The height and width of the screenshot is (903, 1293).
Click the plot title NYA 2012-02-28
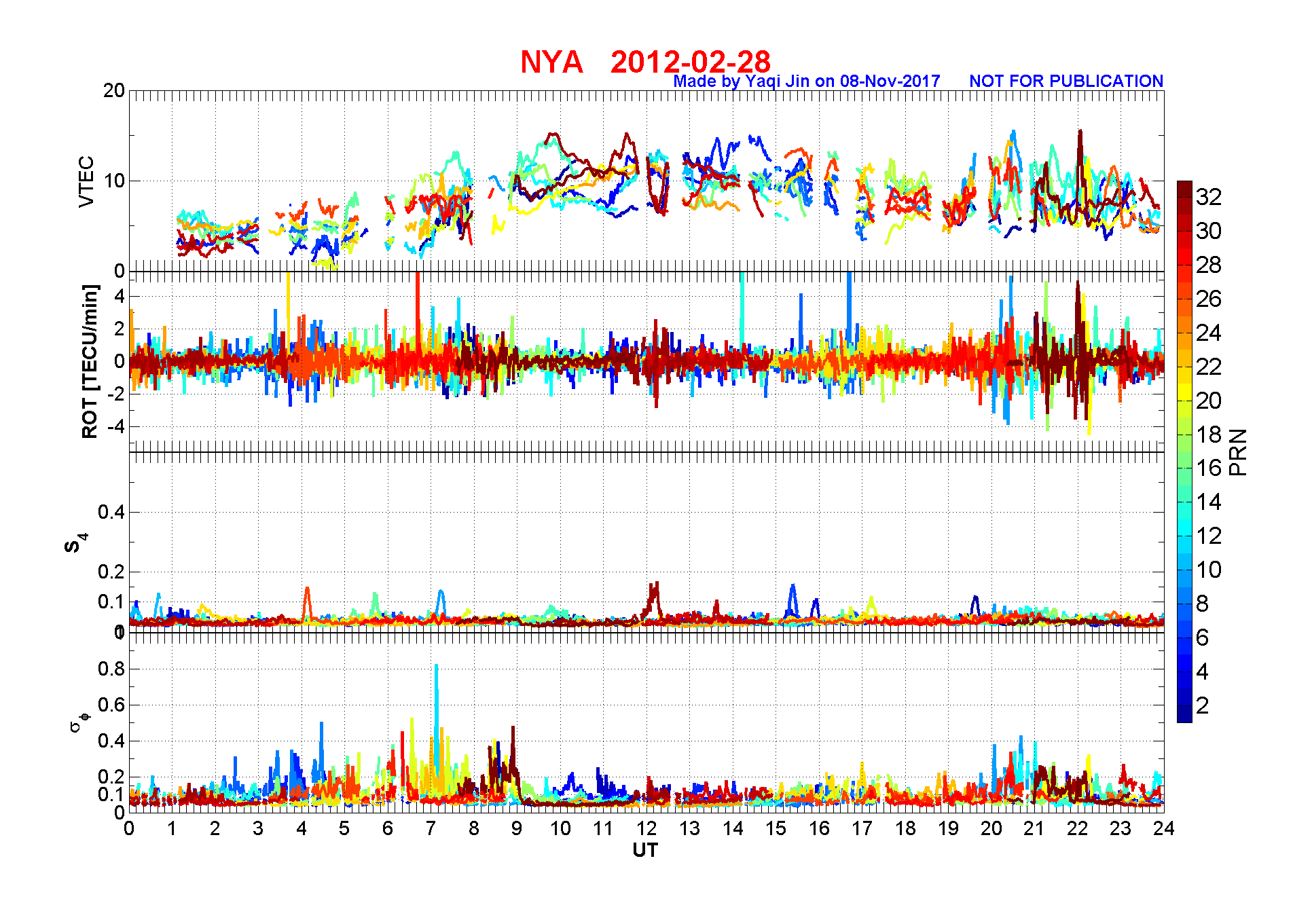click(x=645, y=62)
